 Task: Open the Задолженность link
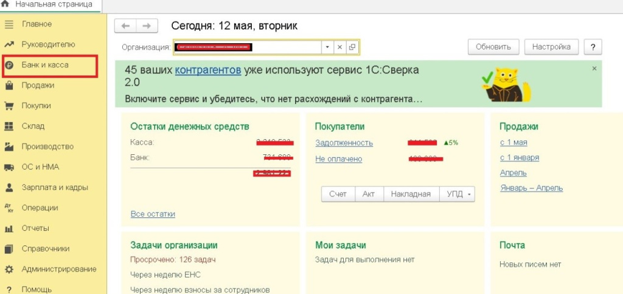pyautogui.click(x=344, y=143)
